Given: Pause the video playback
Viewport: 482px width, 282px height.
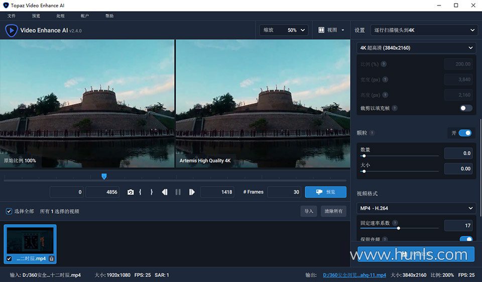Looking at the screenshot, I should click(178, 192).
